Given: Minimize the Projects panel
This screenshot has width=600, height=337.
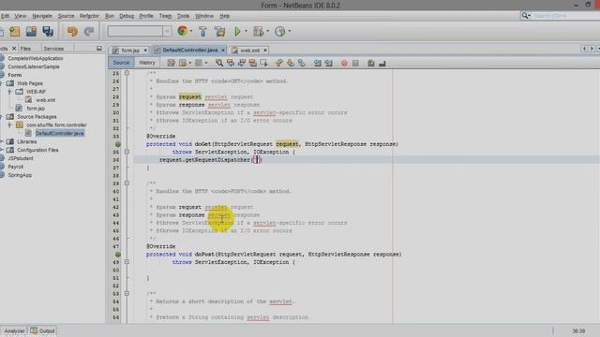Looking at the screenshot, I should 99,49.
